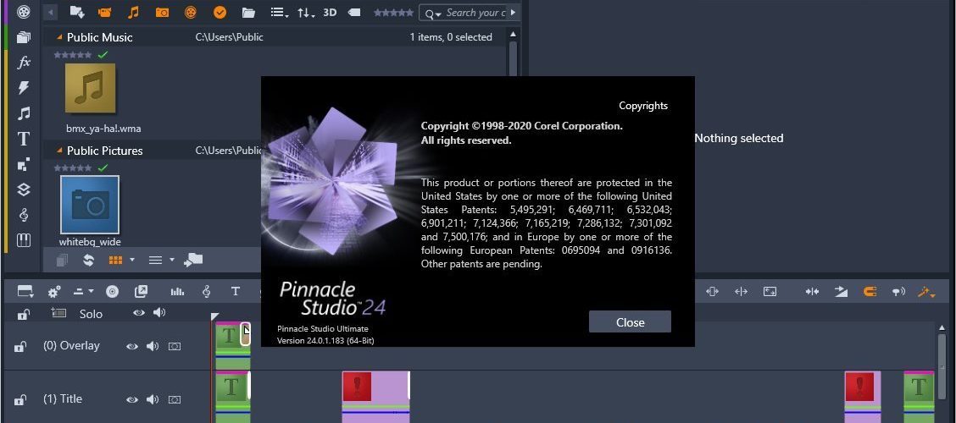Select the Titles T icon in sidebar
This screenshot has width=956, height=423.
(24, 139)
